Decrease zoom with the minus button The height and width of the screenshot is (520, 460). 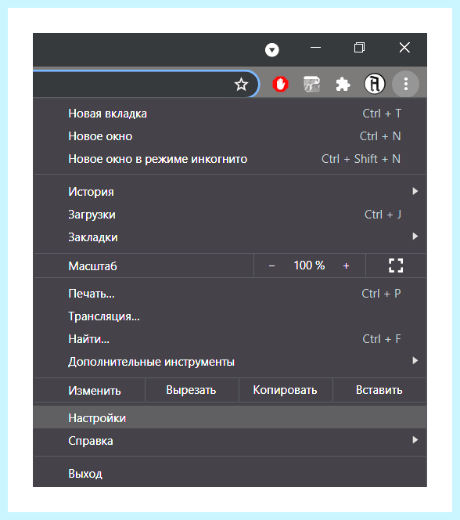click(271, 265)
